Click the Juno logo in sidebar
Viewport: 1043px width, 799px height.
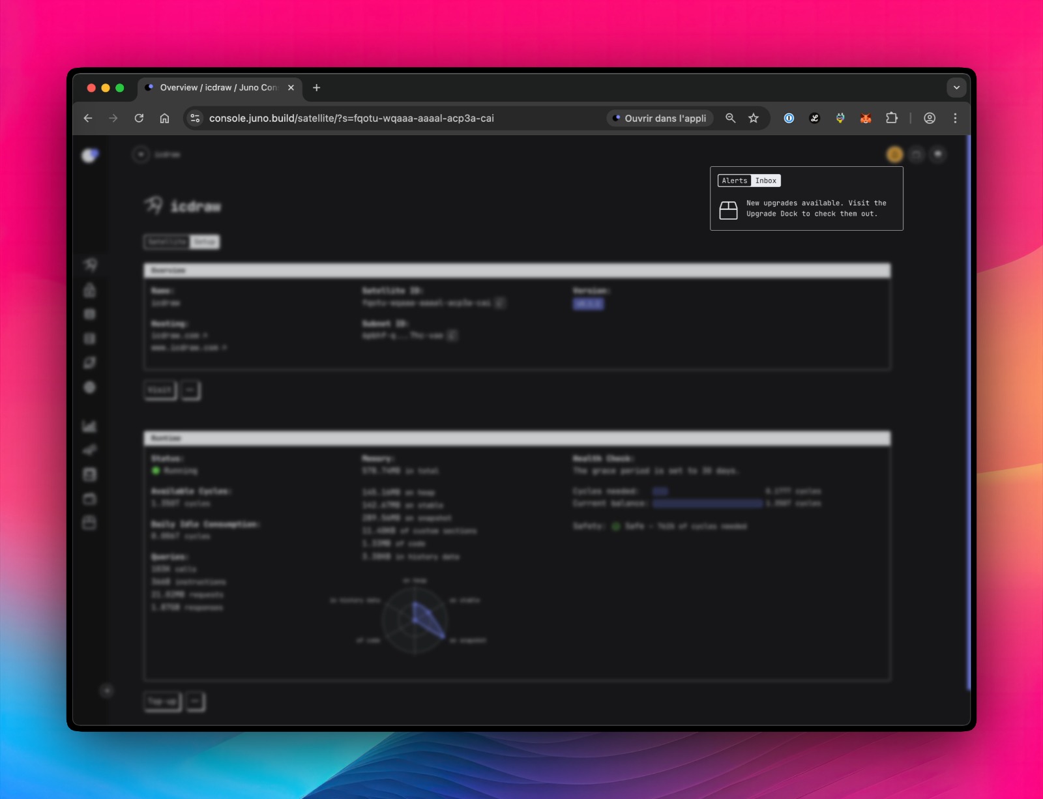pyautogui.click(x=90, y=155)
